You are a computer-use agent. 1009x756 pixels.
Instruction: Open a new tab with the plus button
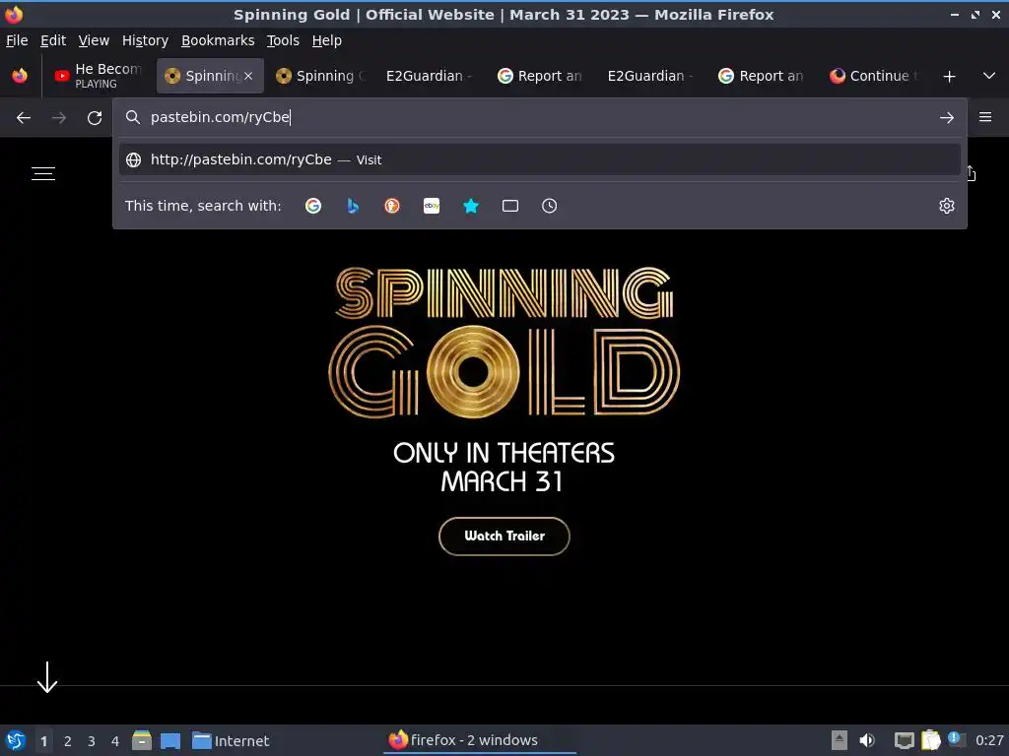[949, 77]
